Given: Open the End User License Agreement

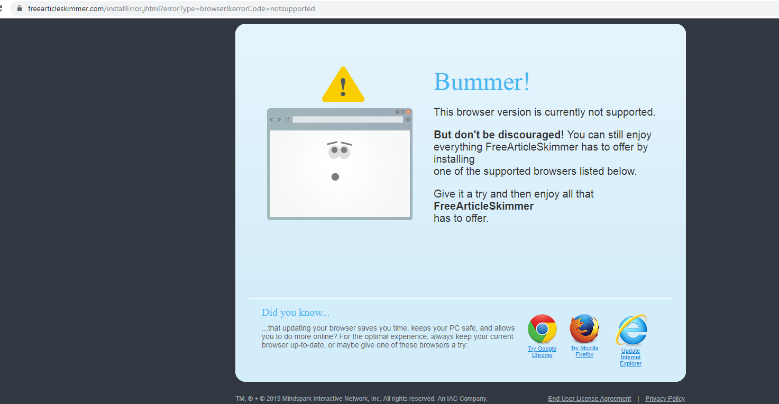Looking at the screenshot, I should pos(590,399).
